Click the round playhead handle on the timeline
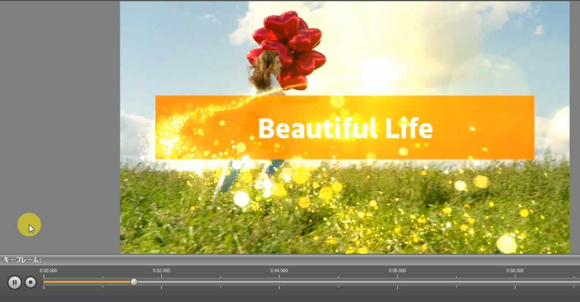 pyautogui.click(x=134, y=282)
